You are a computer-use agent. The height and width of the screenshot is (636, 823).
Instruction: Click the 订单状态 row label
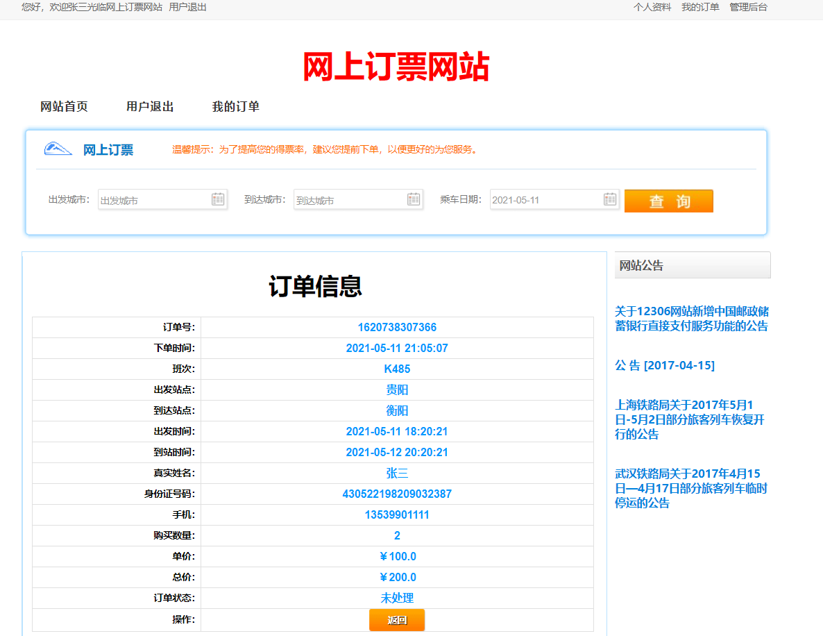pos(174,599)
